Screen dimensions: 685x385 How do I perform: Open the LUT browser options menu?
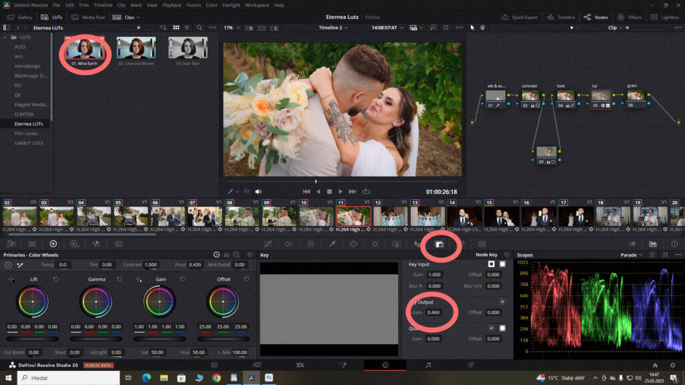[x=213, y=27]
